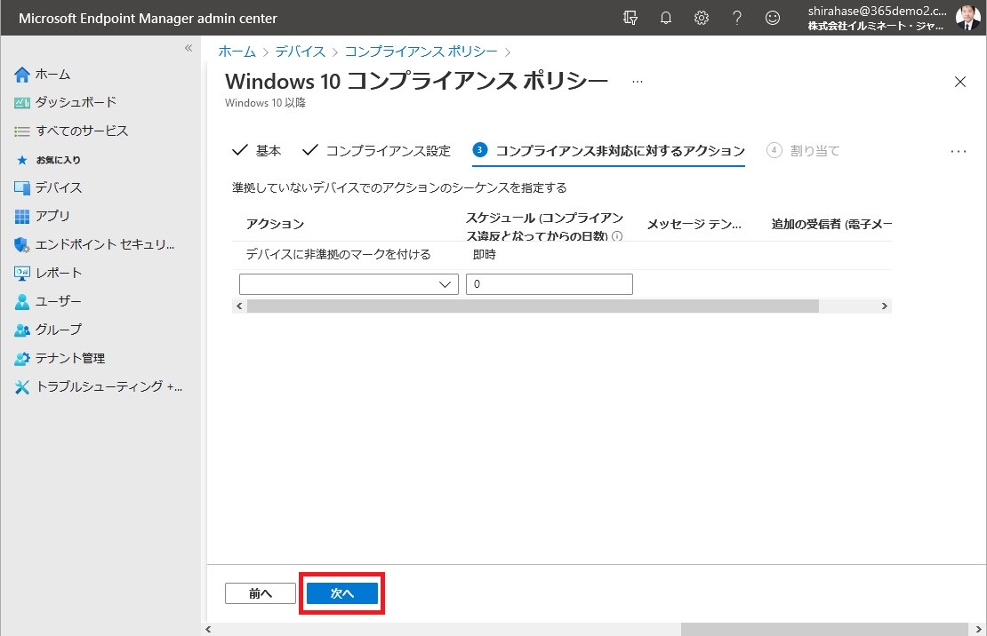Open デバイス in the sidebar menu
This screenshot has width=987, height=636.
[x=59, y=187]
